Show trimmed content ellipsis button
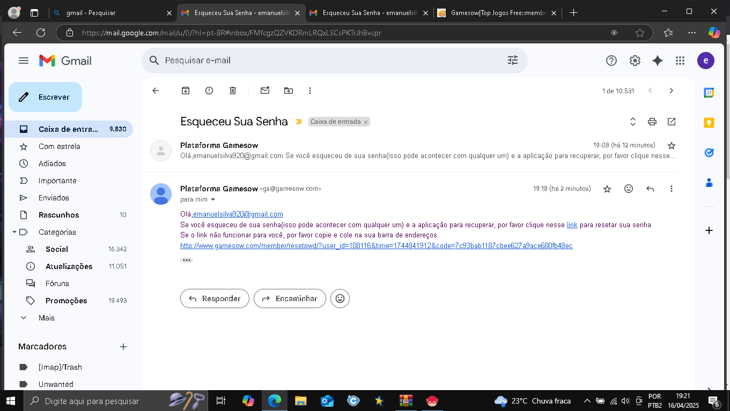The height and width of the screenshot is (411, 730). tap(187, 260)
